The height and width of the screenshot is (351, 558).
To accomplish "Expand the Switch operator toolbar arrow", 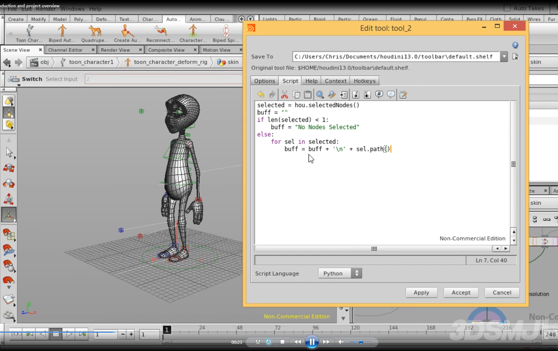I will pyautogui.click(x=19, y=85).
